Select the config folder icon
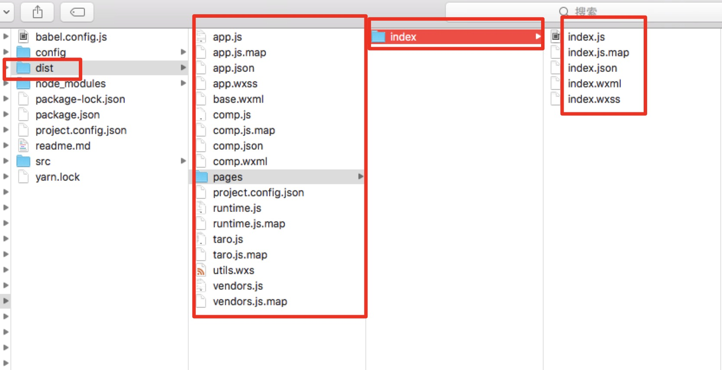This screenshot has width=722, height=370. 23,52
